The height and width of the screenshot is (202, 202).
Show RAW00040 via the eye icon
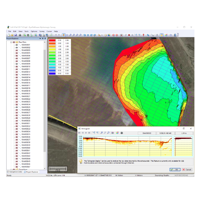pos(17,148)
